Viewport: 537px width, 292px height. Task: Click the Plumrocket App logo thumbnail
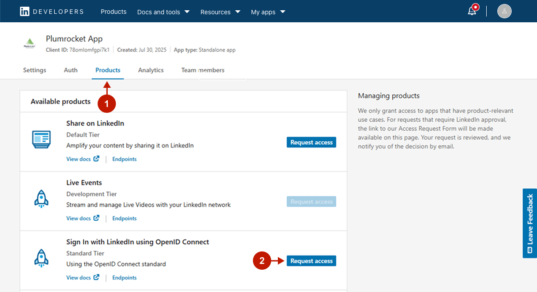click(x=30, y=44)
